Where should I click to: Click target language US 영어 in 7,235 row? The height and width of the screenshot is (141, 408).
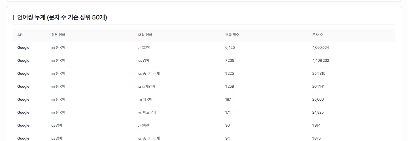tap(144, 61)
